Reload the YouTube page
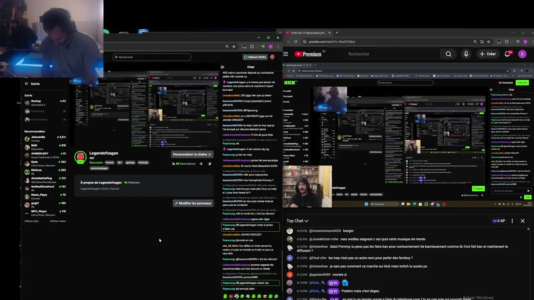 click(296, 42)
